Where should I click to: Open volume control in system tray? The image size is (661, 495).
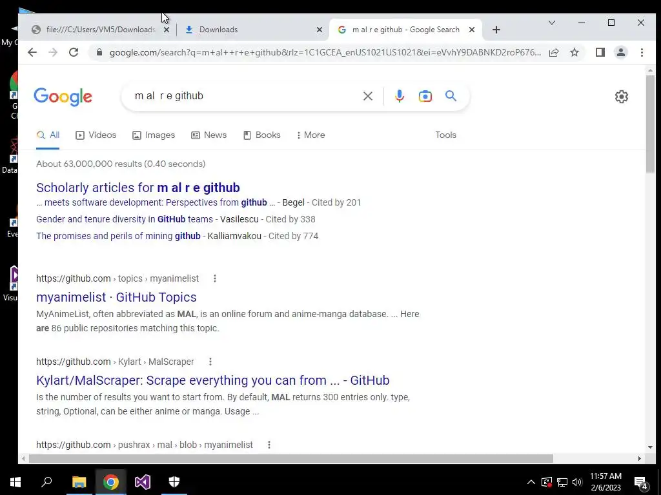tap(577, 482)
